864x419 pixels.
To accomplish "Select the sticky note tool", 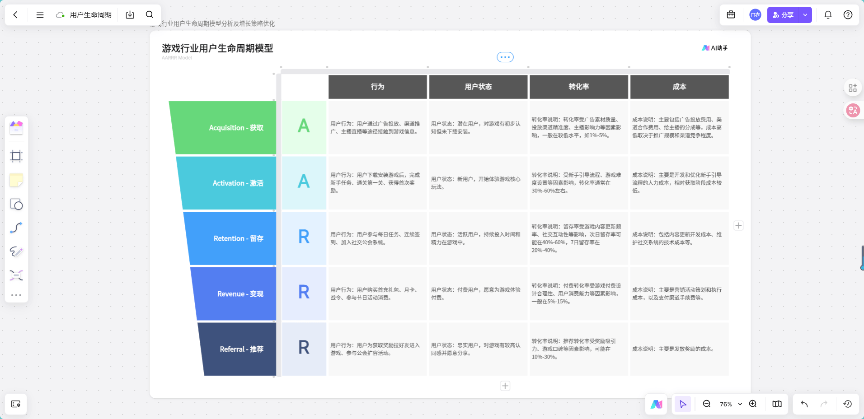I will (16, 180).
